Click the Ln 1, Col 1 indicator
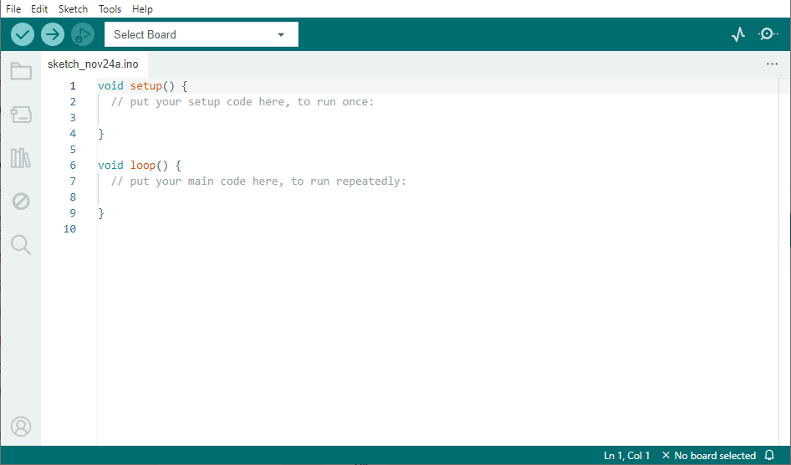The height and width of the screenshot is (465, 791). [627, 456]
